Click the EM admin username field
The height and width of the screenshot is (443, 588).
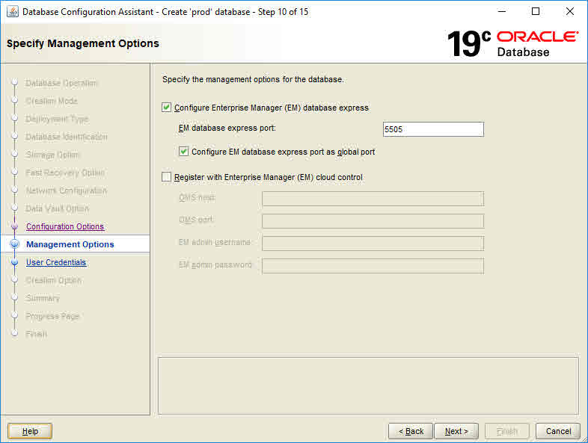click(373, 244)
